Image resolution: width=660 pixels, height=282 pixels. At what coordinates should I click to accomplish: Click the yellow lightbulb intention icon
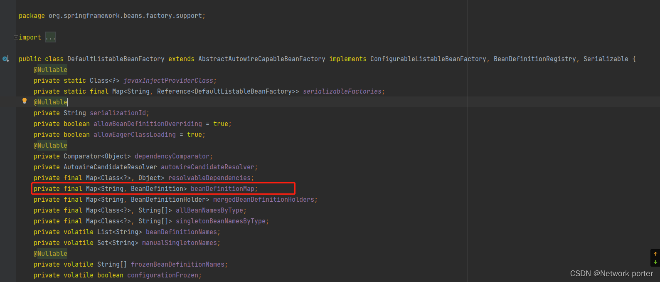[x=25, y=101]
